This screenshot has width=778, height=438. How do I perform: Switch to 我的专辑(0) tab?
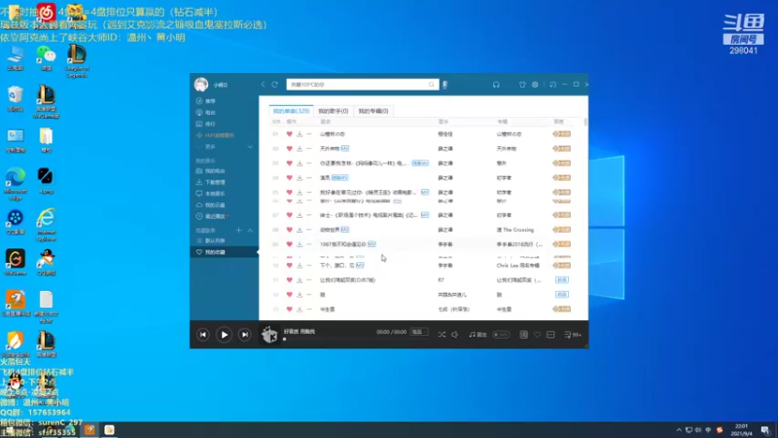point(373,111)
